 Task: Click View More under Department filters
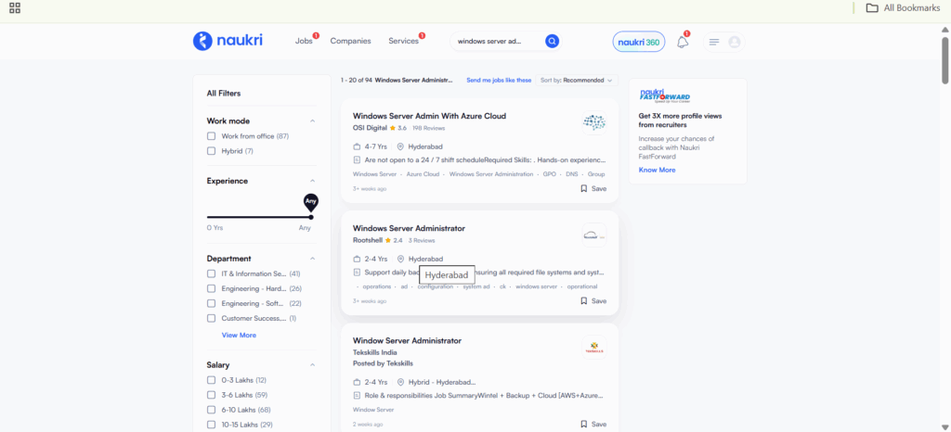pos(239,335)
